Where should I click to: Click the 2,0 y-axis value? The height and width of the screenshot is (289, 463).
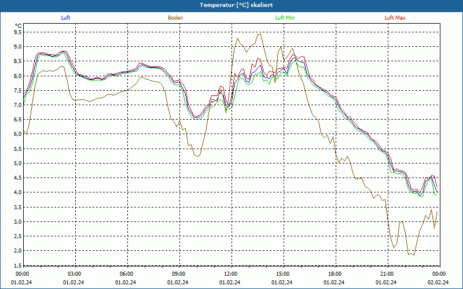click(17, 250)
